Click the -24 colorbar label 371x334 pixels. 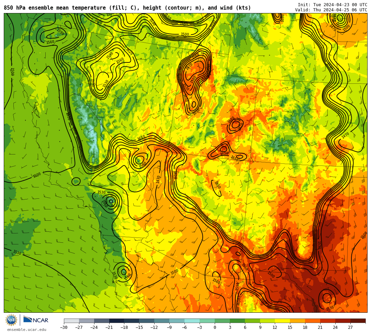pyautogui.click(x=94, y=327)
